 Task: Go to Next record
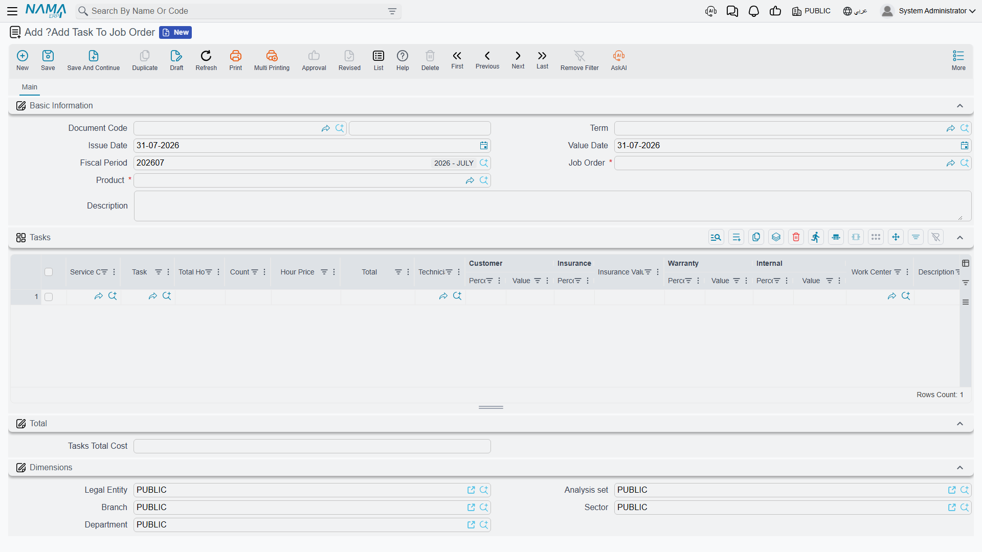(518, 60)
